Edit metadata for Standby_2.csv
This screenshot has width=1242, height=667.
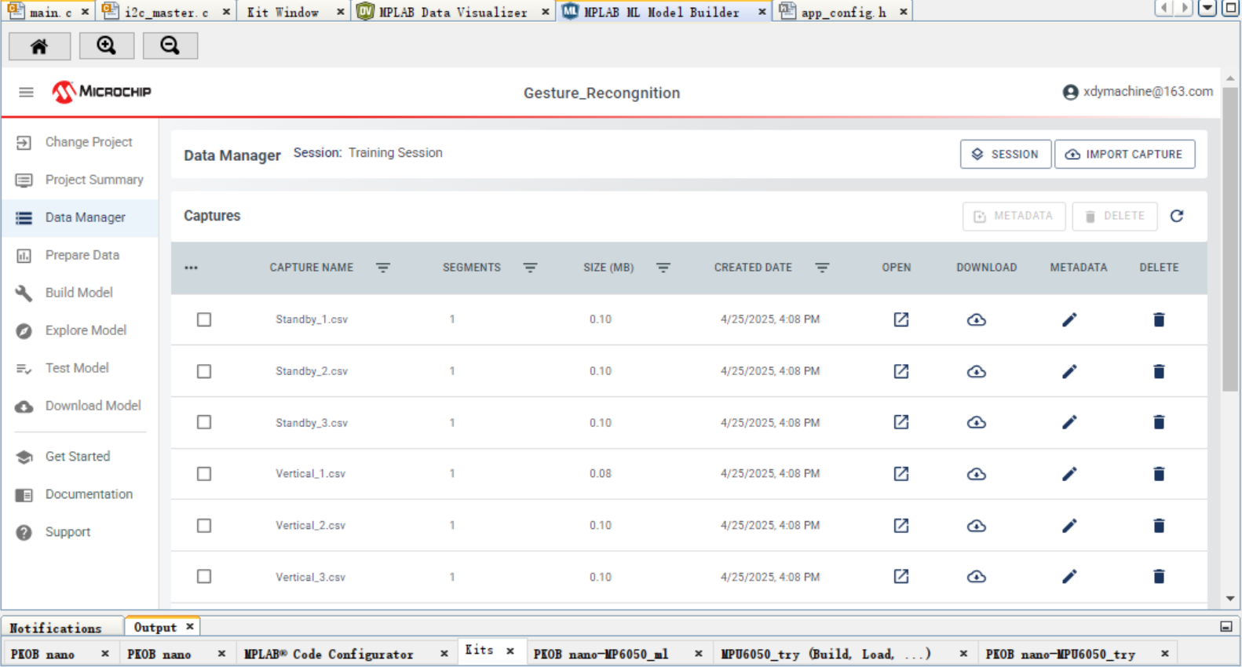point(1069,371)
